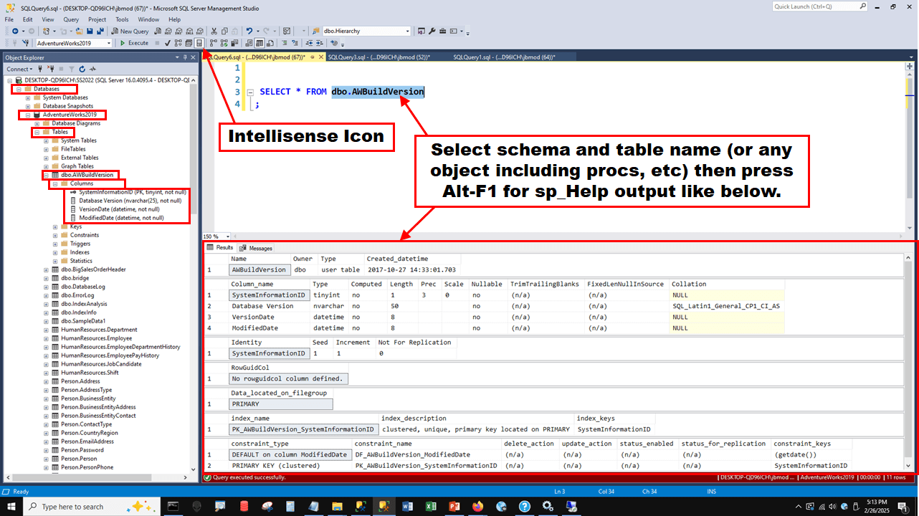Image resolution: width=919 pixels, height=516 pixels.
Task: Click the Properties wrench icon in toolbar
Action: [x=432, y=32]
